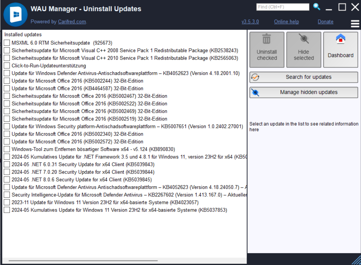Select checkbox for KB5037853 cumulative update
Screen dimensions: 361x265
pyautogui.click(x=7, y=210)
